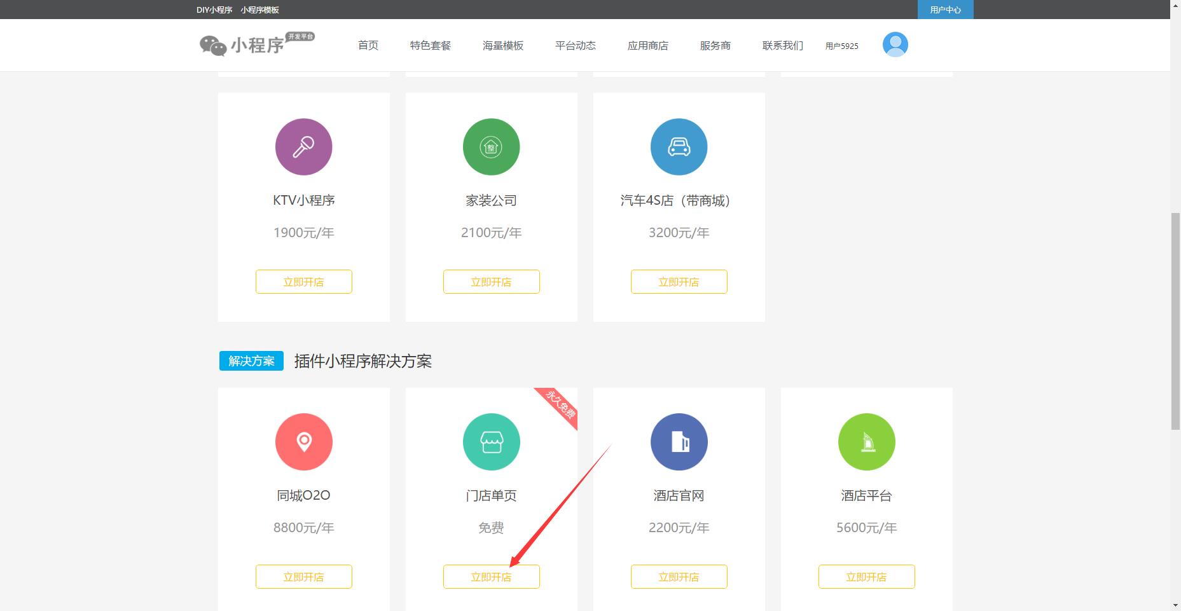Click the 用户中心 button at top
The width and height of the screenshot is (1181, 611).
pyautogui.click(x=945, y=10)
